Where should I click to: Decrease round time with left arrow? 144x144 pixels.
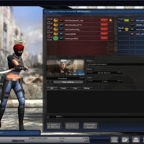click(x=90, y=81)
